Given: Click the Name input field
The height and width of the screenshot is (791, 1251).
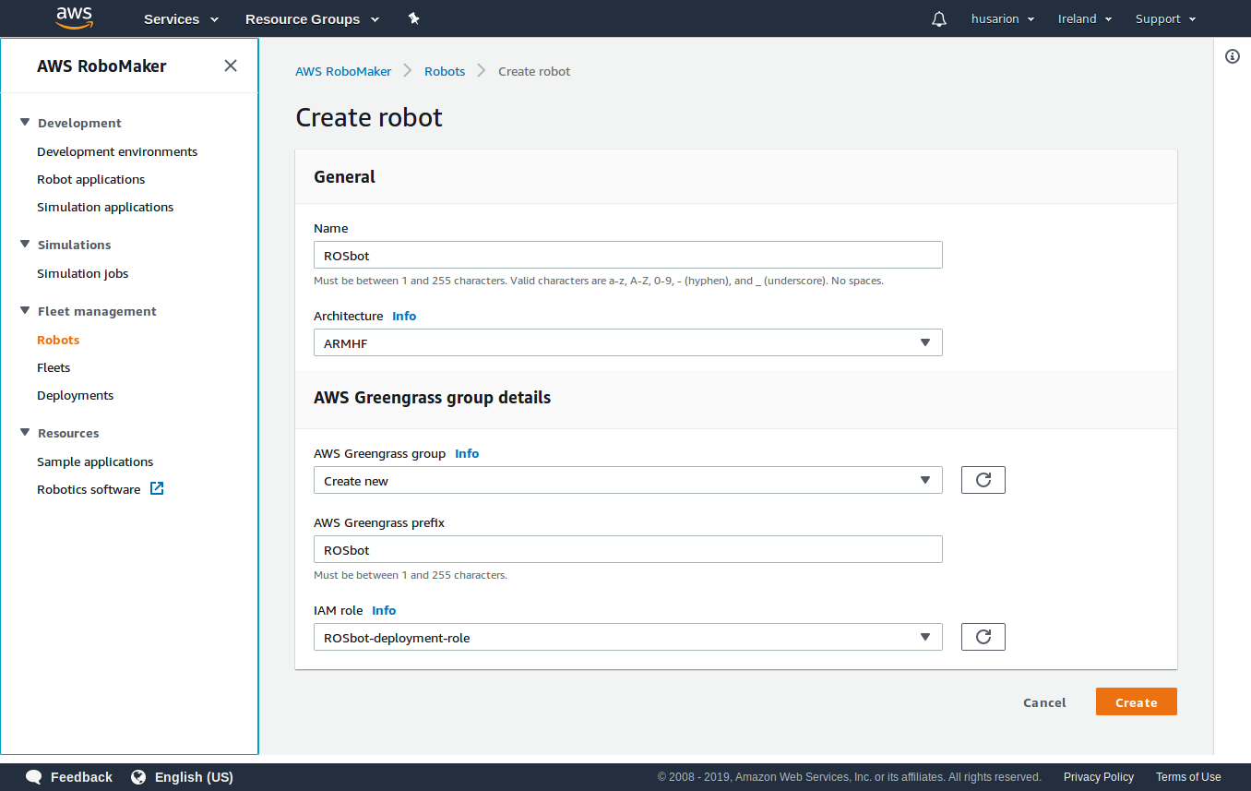Looking at the screenshot, I should [628, 255].
